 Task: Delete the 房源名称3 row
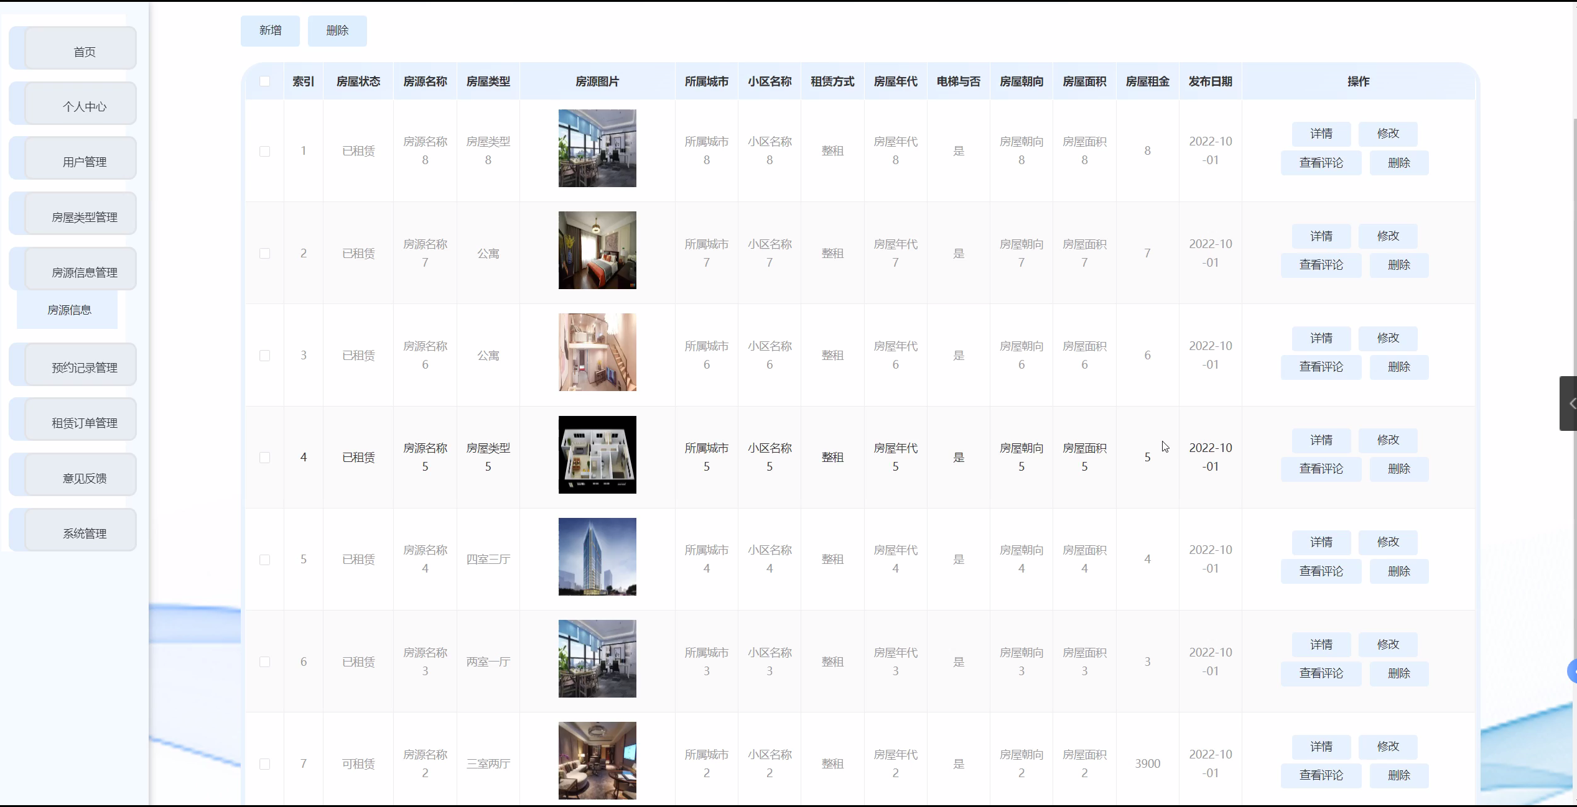click(1399, 673)
